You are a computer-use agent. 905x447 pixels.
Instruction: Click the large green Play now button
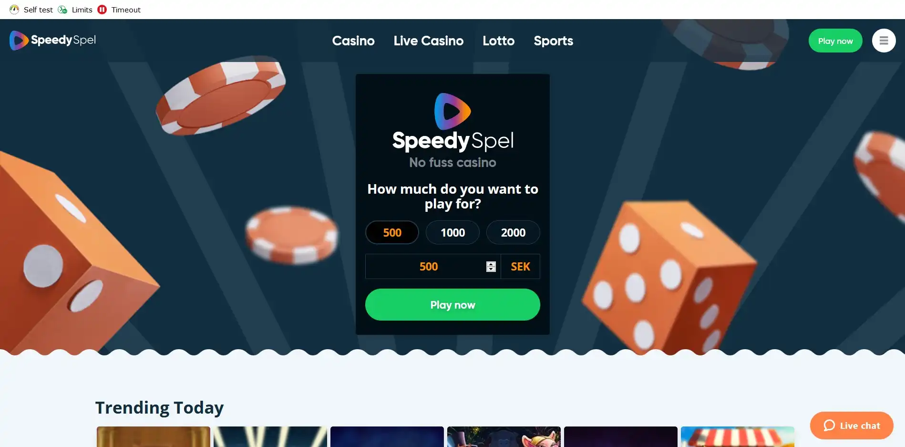pos(452,304)
